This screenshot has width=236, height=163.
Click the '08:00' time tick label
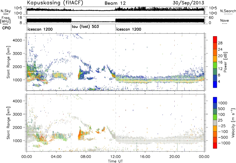tap(86, 157)
